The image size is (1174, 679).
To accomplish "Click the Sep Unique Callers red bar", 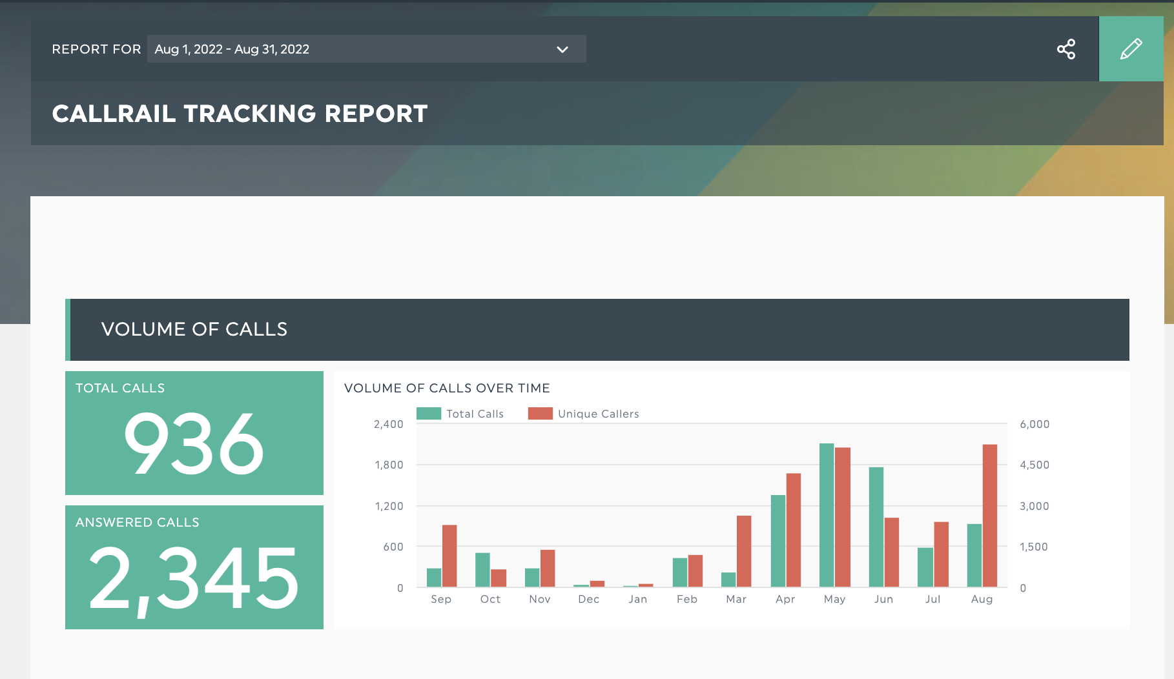I will coord(449,556).
